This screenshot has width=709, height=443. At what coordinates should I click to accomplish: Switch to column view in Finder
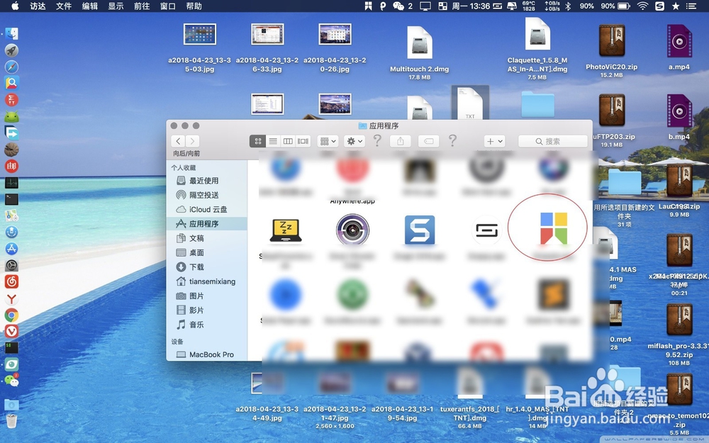(x=287, y=141)
